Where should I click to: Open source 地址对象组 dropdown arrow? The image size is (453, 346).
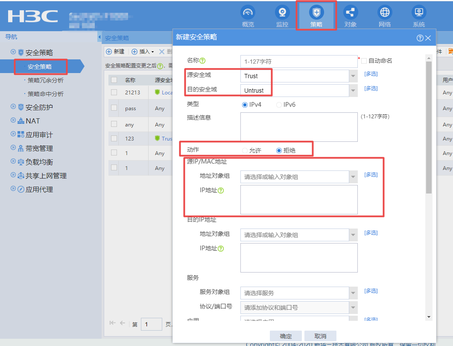coord(353,177)
